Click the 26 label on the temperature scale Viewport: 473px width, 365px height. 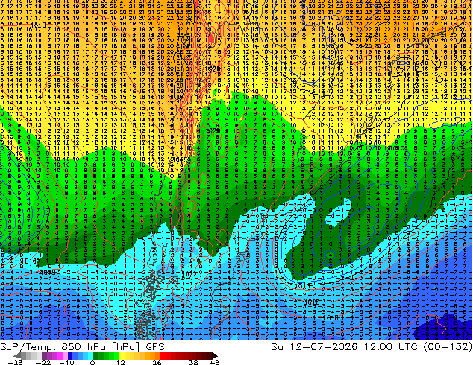[x=157, y=362]
